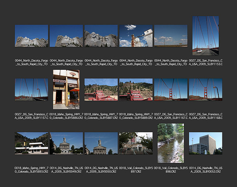Open Golden Gate tower thumbnail 5L8Y1167
The height and width of the screenshot is (187, 237).
click(171, 90)
